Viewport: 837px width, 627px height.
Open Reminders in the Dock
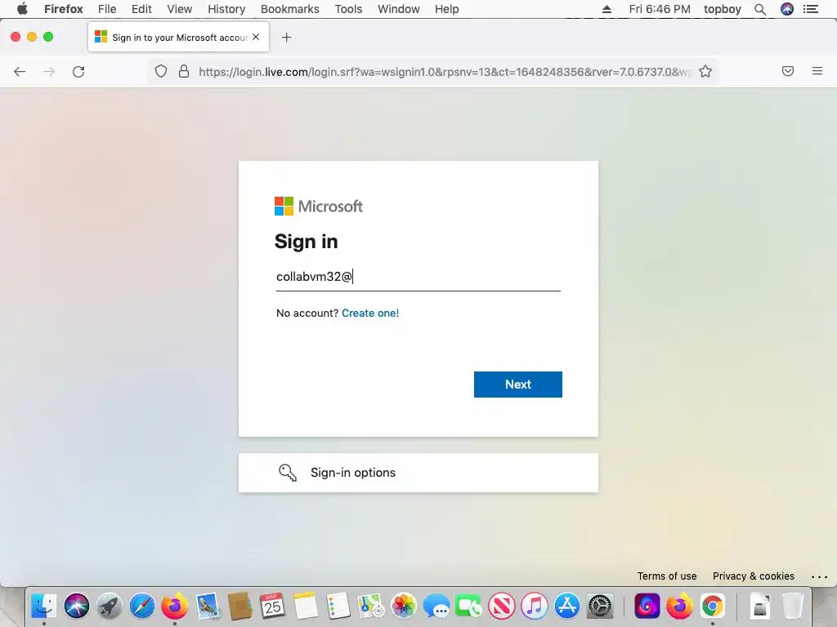[338, 607]
